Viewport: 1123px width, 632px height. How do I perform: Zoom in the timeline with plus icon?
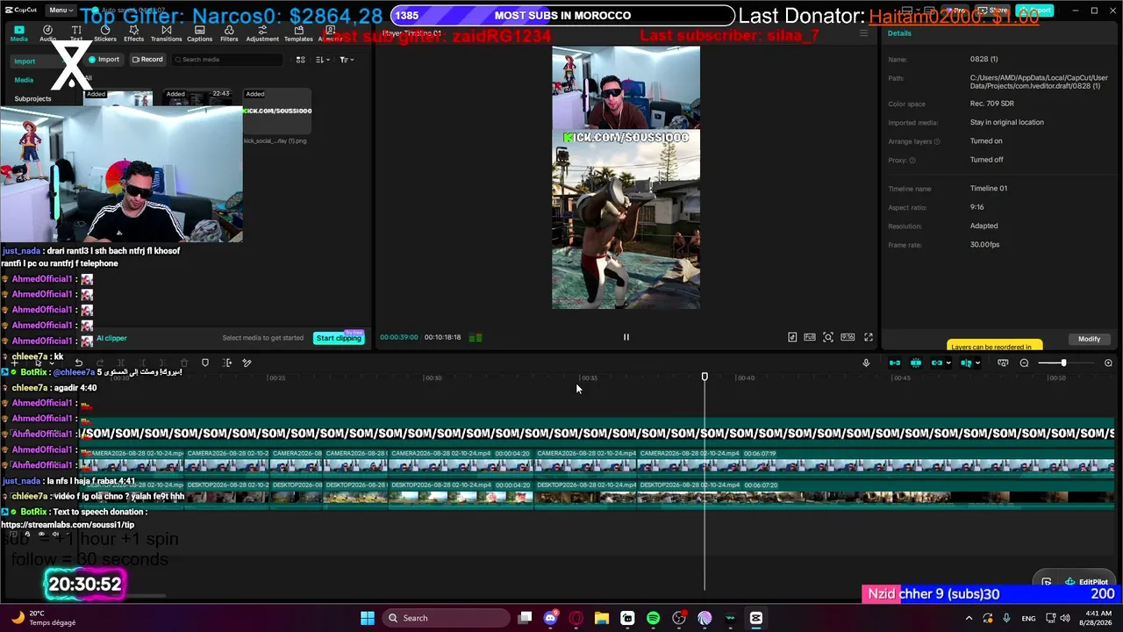1108,363
